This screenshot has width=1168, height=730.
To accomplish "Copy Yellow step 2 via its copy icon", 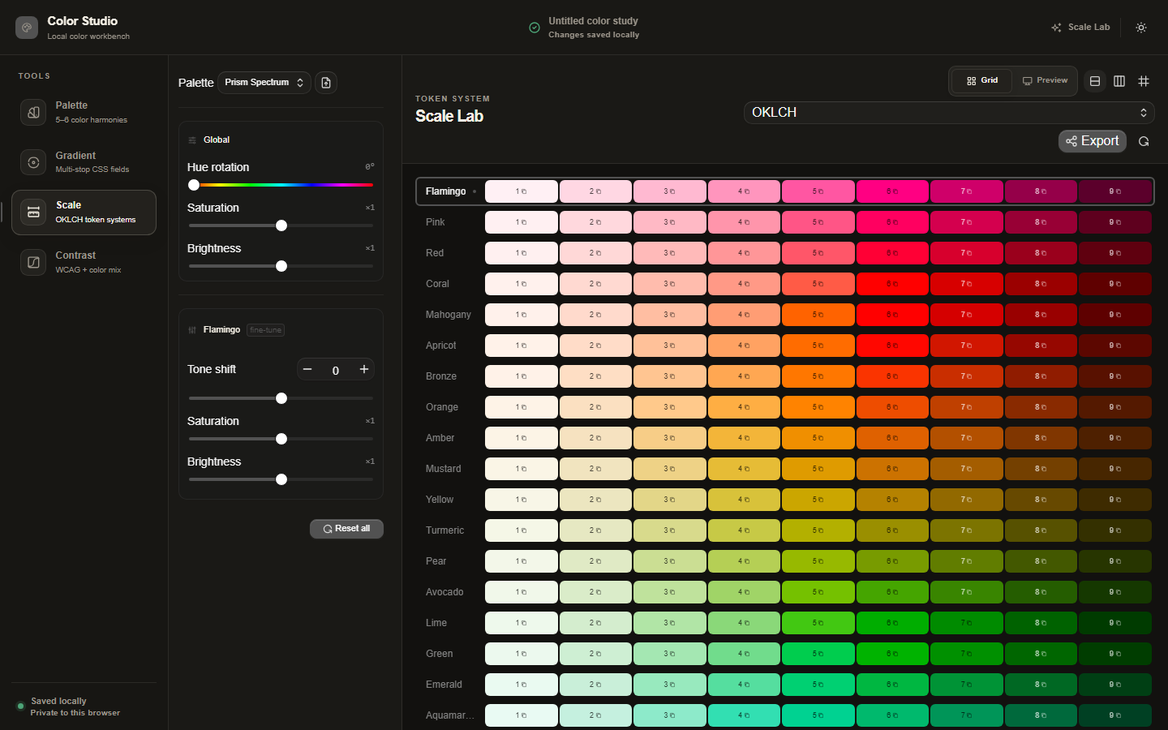I will (x=599, y=500).
